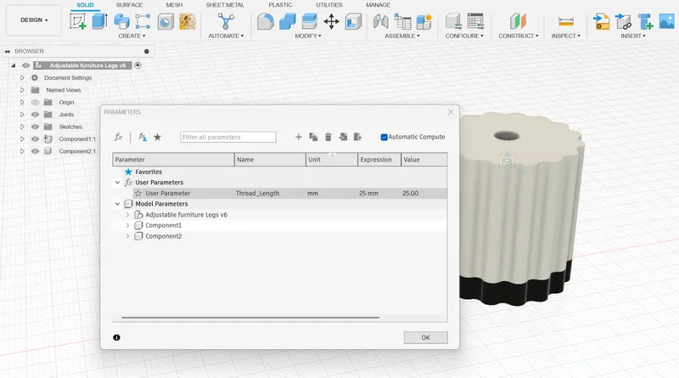This screenshot has width=679, height=378.
Task: Click the Filter all parameters search field
Action: (227, 137)
